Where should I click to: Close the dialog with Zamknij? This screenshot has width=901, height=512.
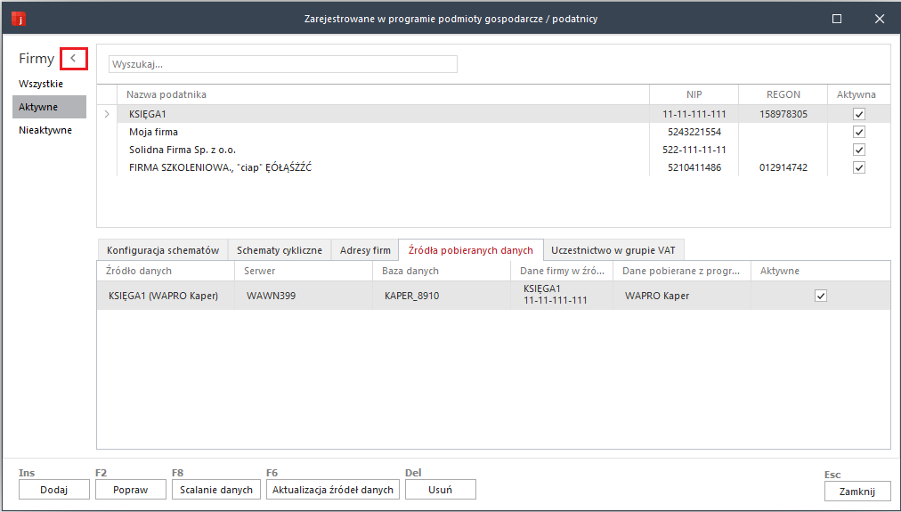pyautogui.click(x=857, y=491)
